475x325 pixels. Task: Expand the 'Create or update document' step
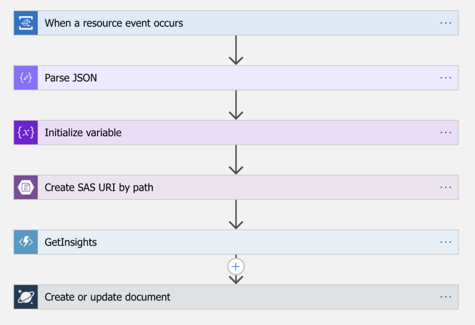(236, 297)
